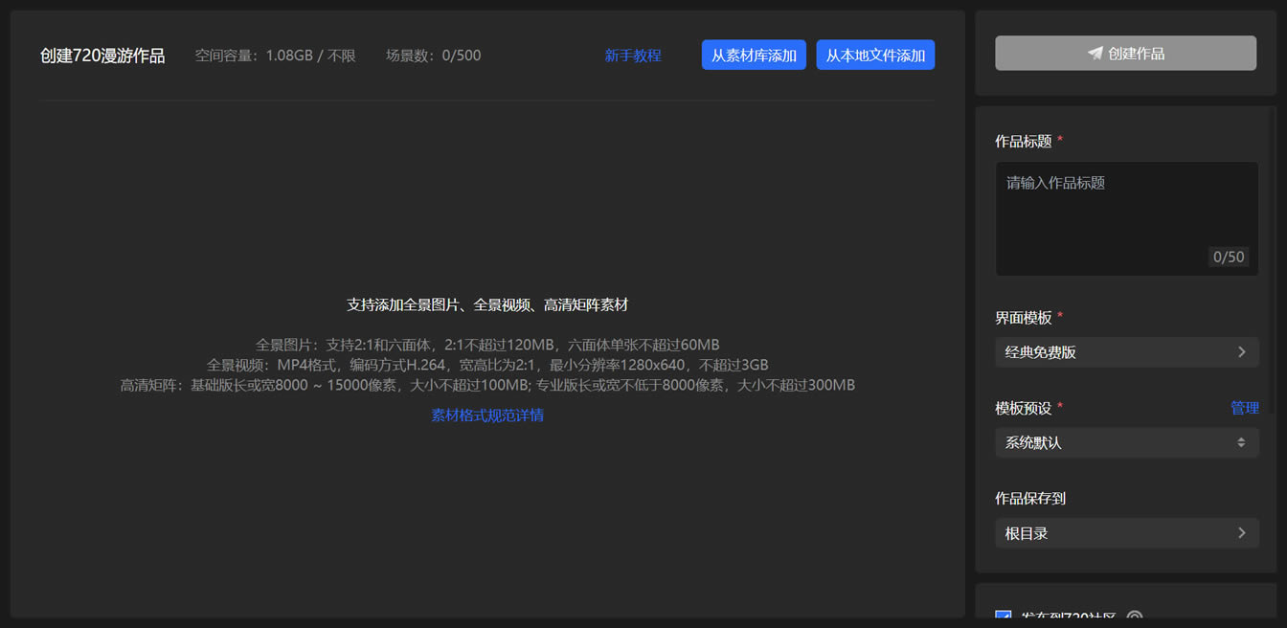Click the 空间容量 1.08GB storage info

coord(276,56)
